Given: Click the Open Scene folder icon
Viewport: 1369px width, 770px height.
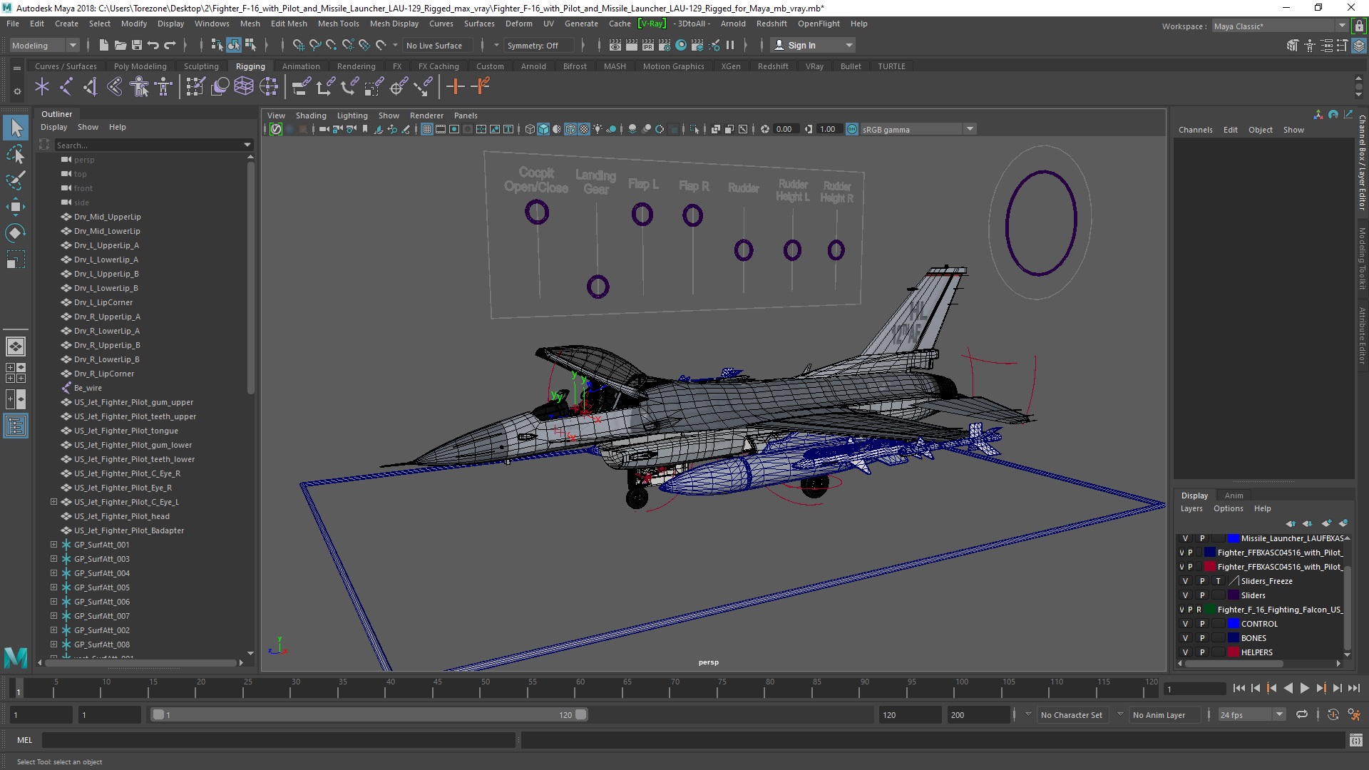Looking at the screenshot, I should coord(121,45).
